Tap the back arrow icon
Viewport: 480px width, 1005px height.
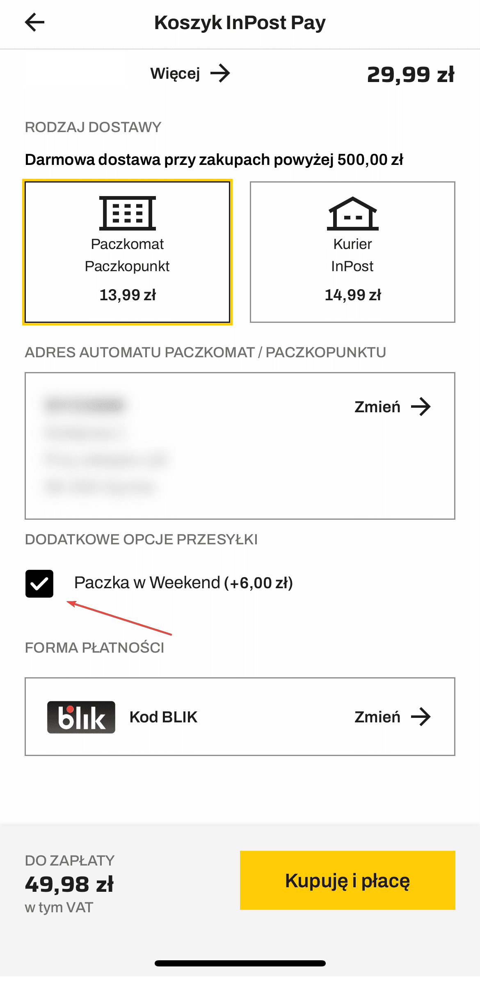coord(34,22)
